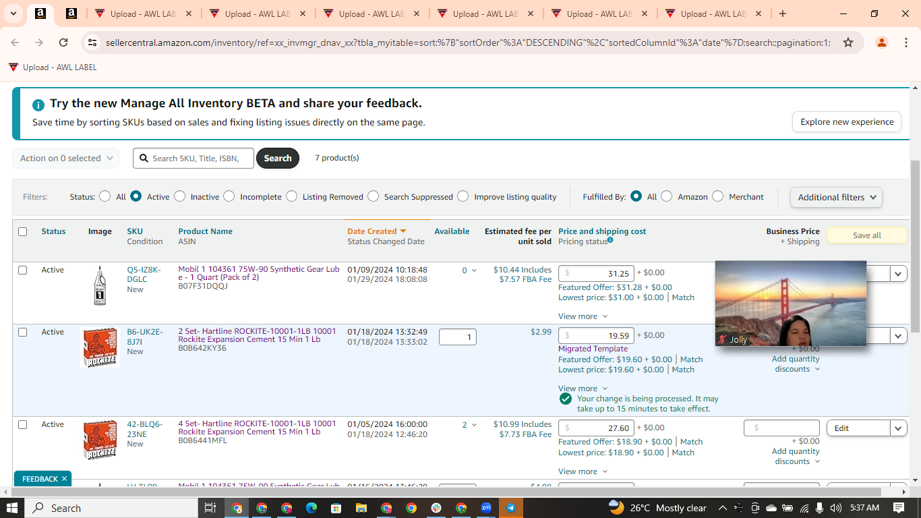Image resolution: width=921 pixels, height=518 pixels.
Task: Click Explore new experience button
Action: pos(847,122)
